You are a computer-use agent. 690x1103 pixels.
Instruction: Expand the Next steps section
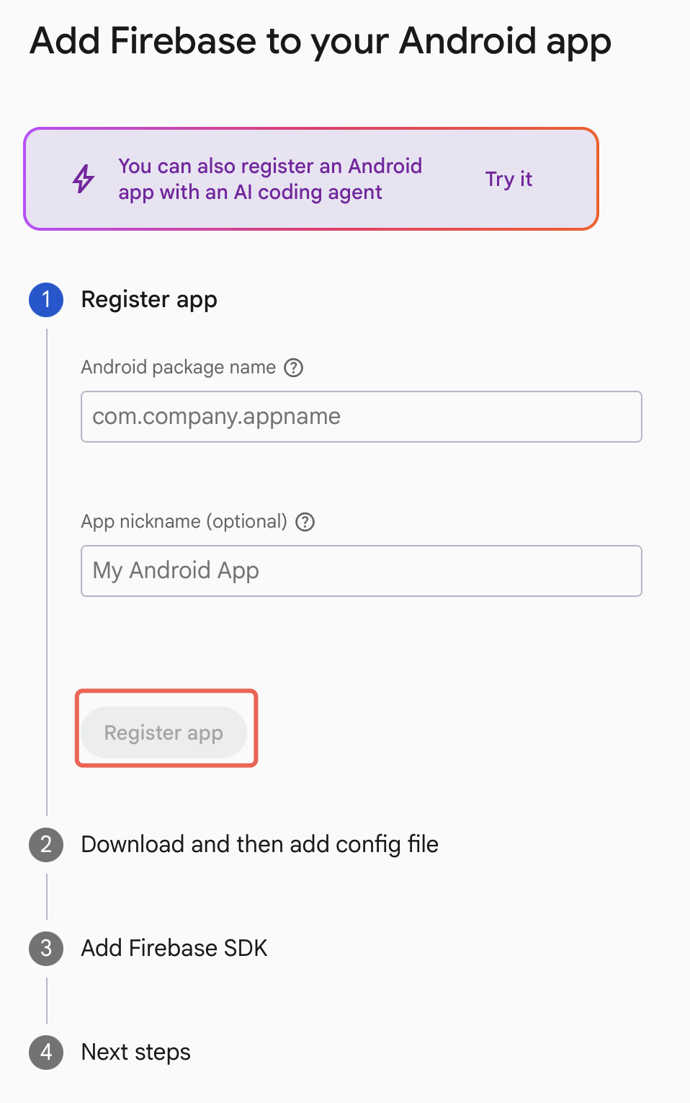[x=136, y=1052]
